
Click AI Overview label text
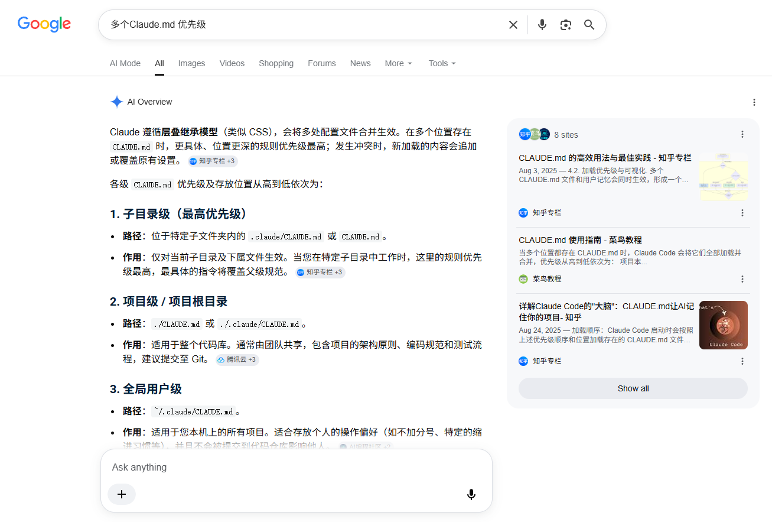(150, 102)
